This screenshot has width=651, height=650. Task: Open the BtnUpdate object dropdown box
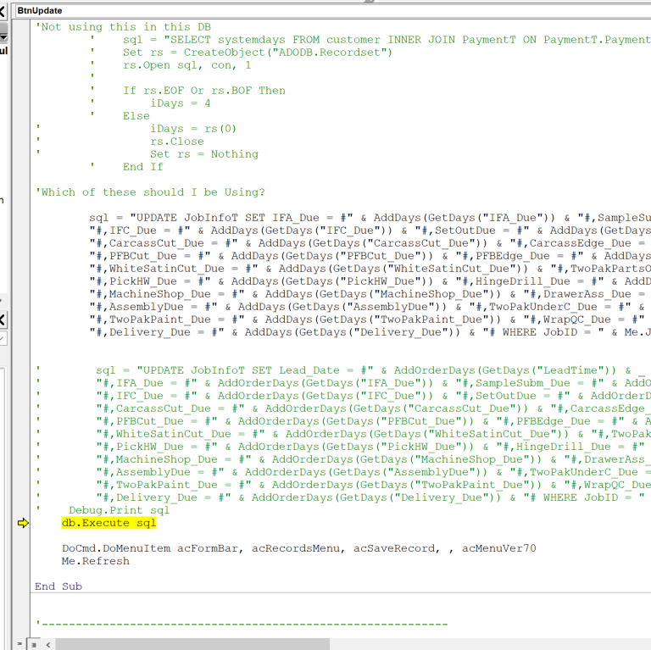pos(333,11)
